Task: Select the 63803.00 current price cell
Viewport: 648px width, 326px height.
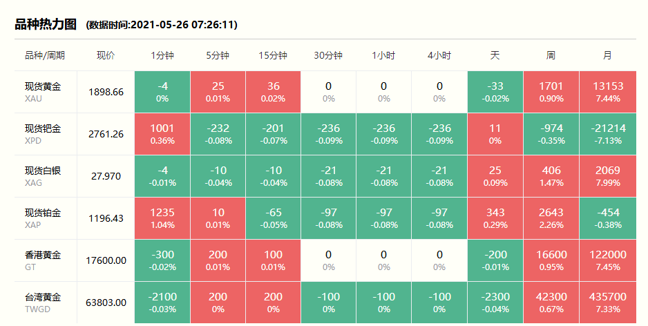Action: click(x=106, y=302)
